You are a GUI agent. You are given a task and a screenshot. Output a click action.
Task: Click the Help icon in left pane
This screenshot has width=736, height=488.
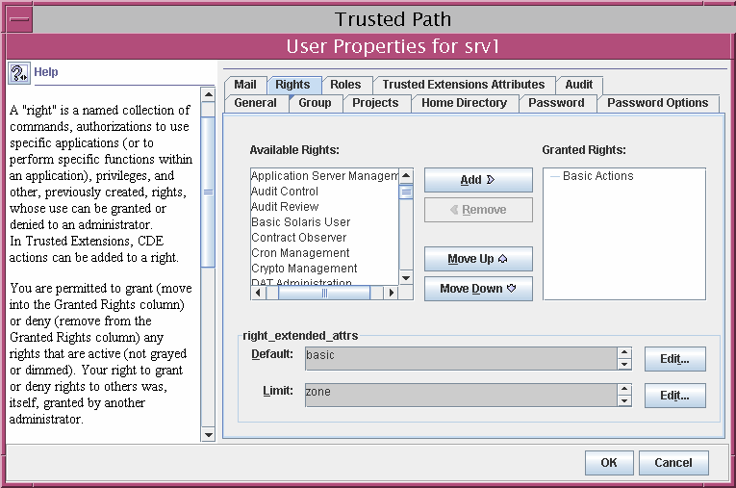tap(19, 72)
